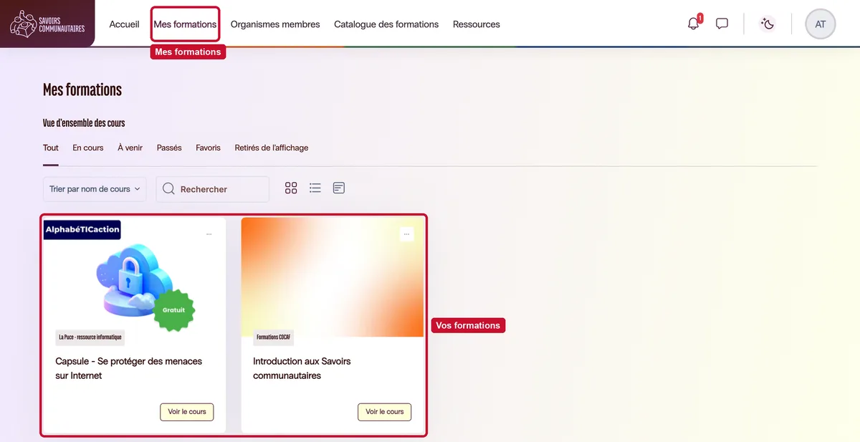
Task: Switch to the En cours tab
Action: coord(88,148)
